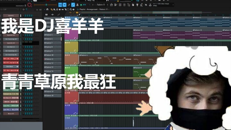Viewport: 231px width, 130px height.
Task: Turn the red master volume knob
Action: 30,5
